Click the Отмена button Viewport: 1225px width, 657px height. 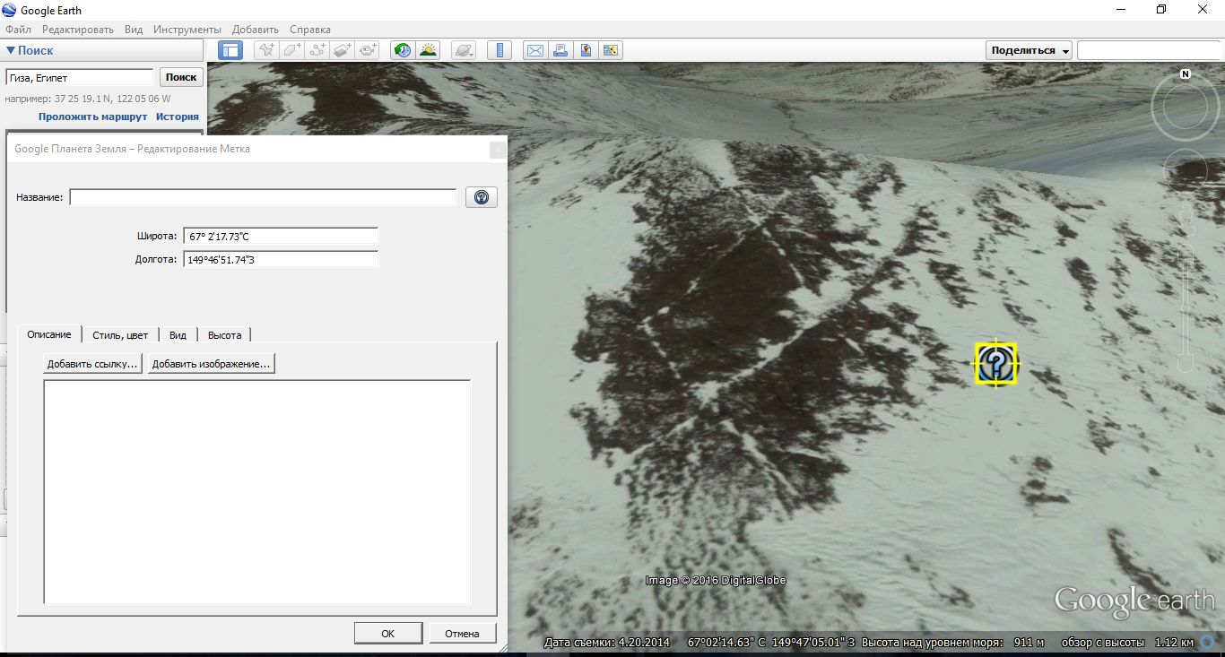point(462,633)
